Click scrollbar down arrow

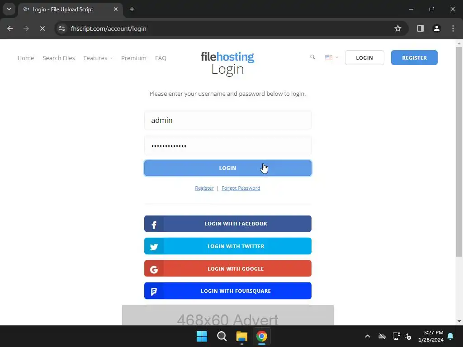coord(459,321)
